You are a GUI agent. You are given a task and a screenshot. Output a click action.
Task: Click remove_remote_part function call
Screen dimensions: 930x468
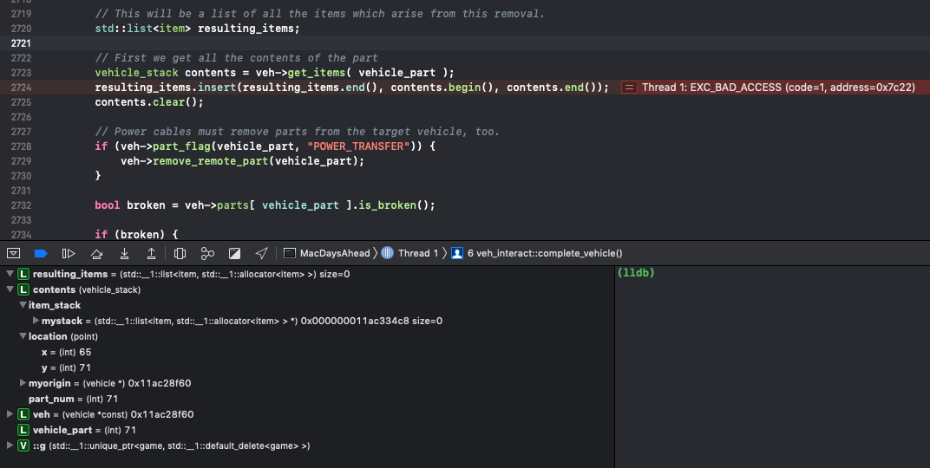[x=211, y=161]
